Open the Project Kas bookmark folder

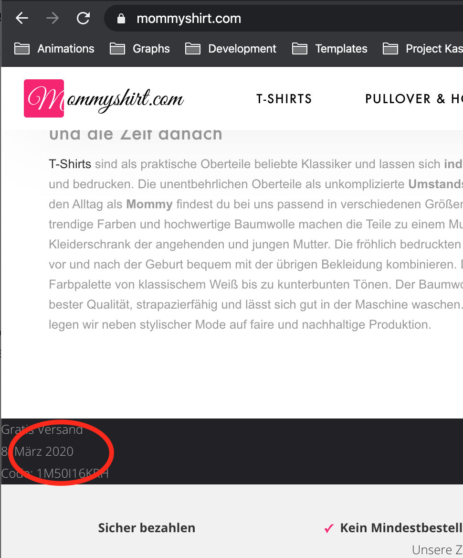(x=422, y=49)
